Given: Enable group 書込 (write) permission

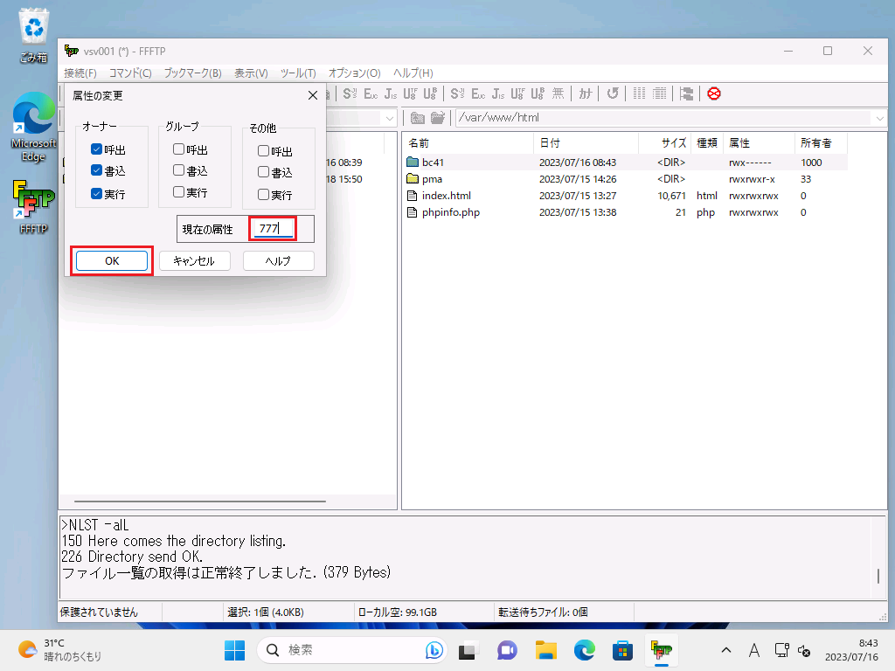Looking at the screenshot, I should pyautogui.click(x=178, y=170).
